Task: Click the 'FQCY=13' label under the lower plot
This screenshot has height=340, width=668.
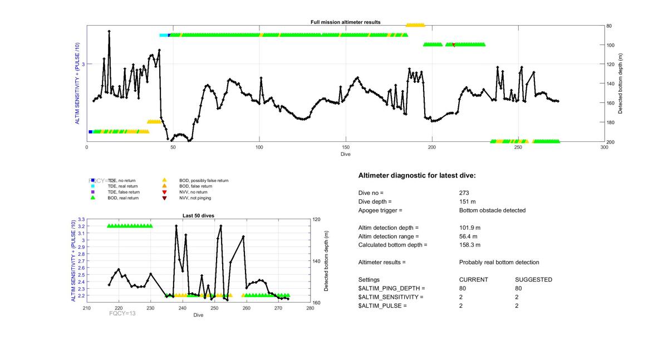Action: [x=122, y=313]
